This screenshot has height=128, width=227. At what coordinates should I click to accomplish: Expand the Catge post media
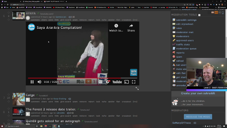(28, 100)
